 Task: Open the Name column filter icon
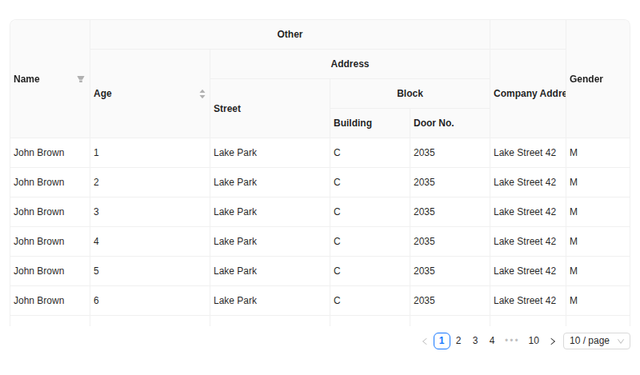pyautogui.click(x=81, y=79)
